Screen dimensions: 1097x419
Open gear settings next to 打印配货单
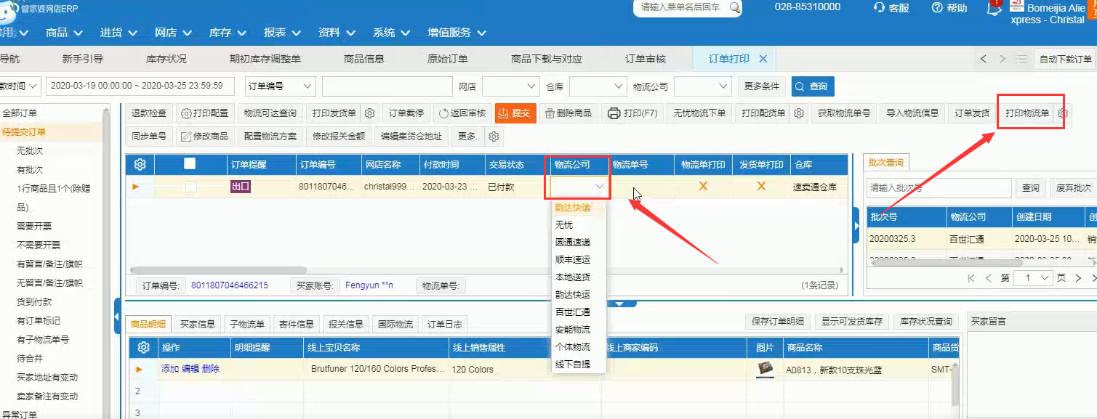798,113
